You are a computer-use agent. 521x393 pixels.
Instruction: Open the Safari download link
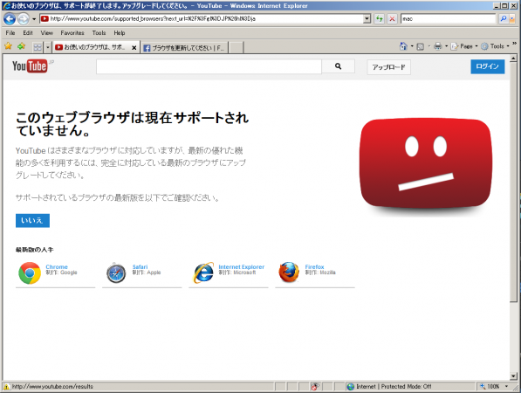[140, 267]
